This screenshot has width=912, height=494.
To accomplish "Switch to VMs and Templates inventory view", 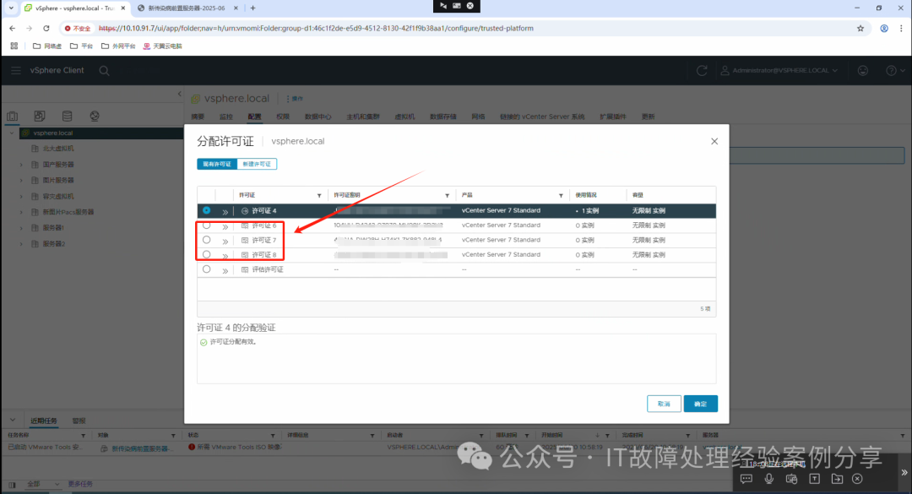I will point(40,116).
